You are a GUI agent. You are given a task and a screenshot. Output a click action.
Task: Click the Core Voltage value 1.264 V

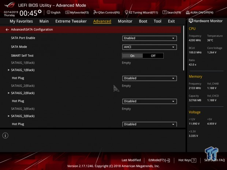[212, 52]
